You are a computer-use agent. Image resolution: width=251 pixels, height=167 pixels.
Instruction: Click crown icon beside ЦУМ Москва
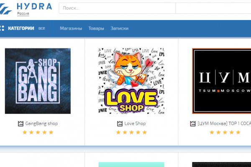point(192,124)
